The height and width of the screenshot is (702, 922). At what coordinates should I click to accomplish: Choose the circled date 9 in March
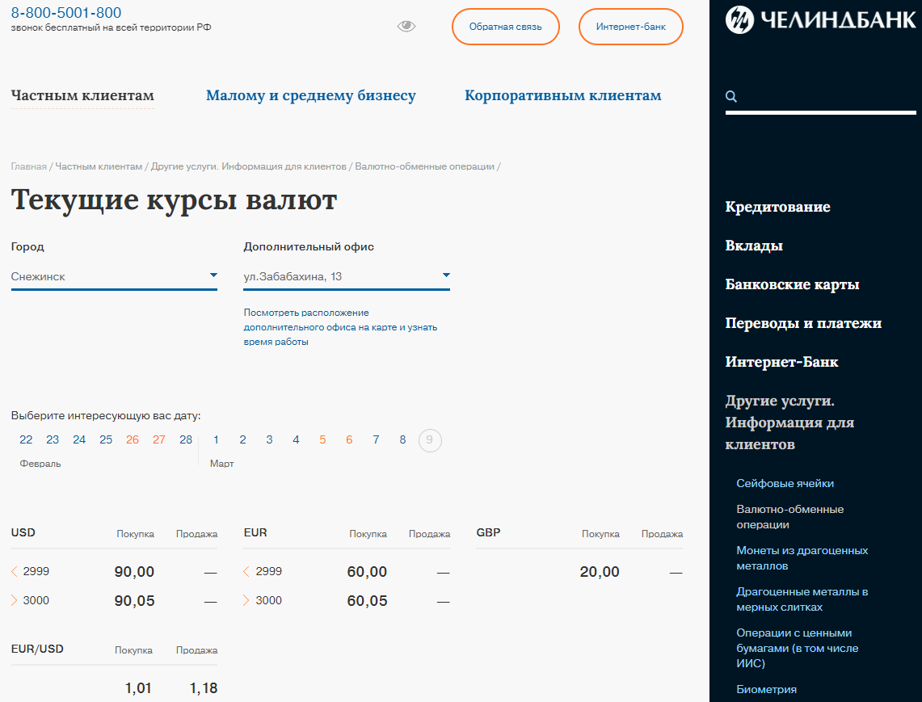[x=430, y=440]
